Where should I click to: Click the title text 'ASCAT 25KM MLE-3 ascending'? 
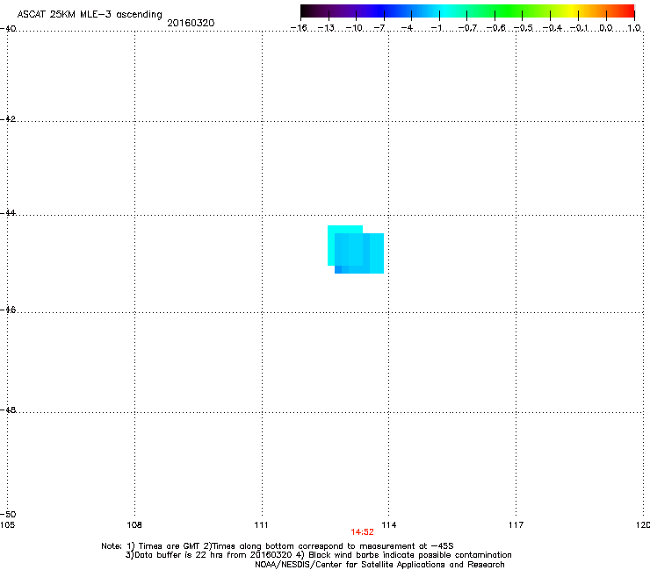click(90, 15)
